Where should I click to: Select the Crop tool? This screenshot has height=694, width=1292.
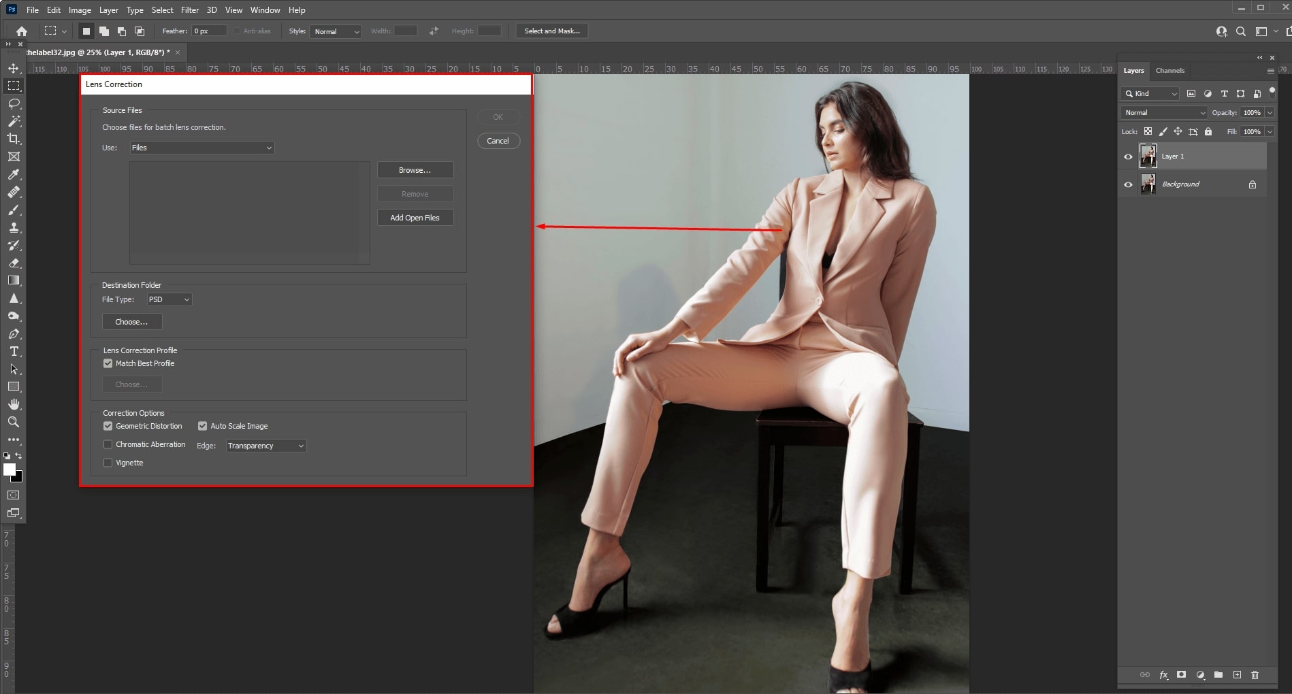[x=13, y=138]
